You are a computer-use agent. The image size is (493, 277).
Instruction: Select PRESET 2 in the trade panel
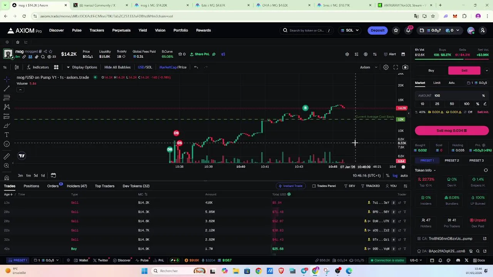[x=452, y=160]
